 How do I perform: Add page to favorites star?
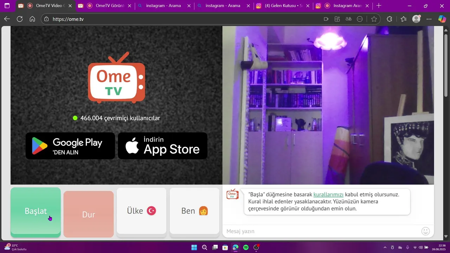pos(374,19)
